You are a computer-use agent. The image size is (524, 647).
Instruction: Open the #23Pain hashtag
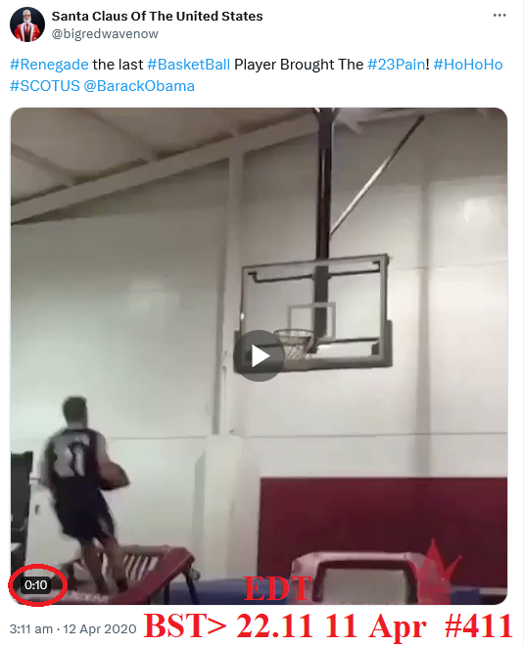[x=397, y=65]
